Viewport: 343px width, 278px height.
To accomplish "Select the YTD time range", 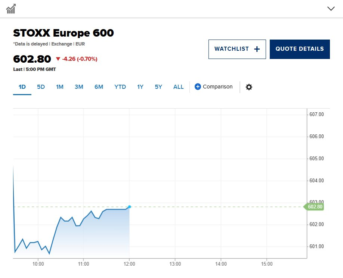I will point(120,87).
